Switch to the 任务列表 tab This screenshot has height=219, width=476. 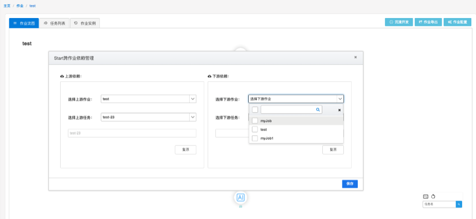point(54,23)
